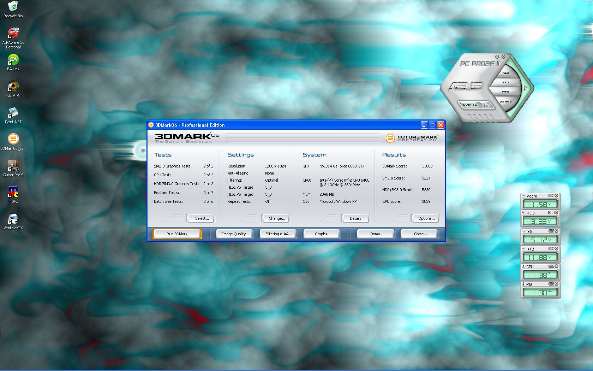Viewport: 593px width, 371px height.
Task: Click the CPU temperature 38°C readout
Action: [x=540, y=275]
